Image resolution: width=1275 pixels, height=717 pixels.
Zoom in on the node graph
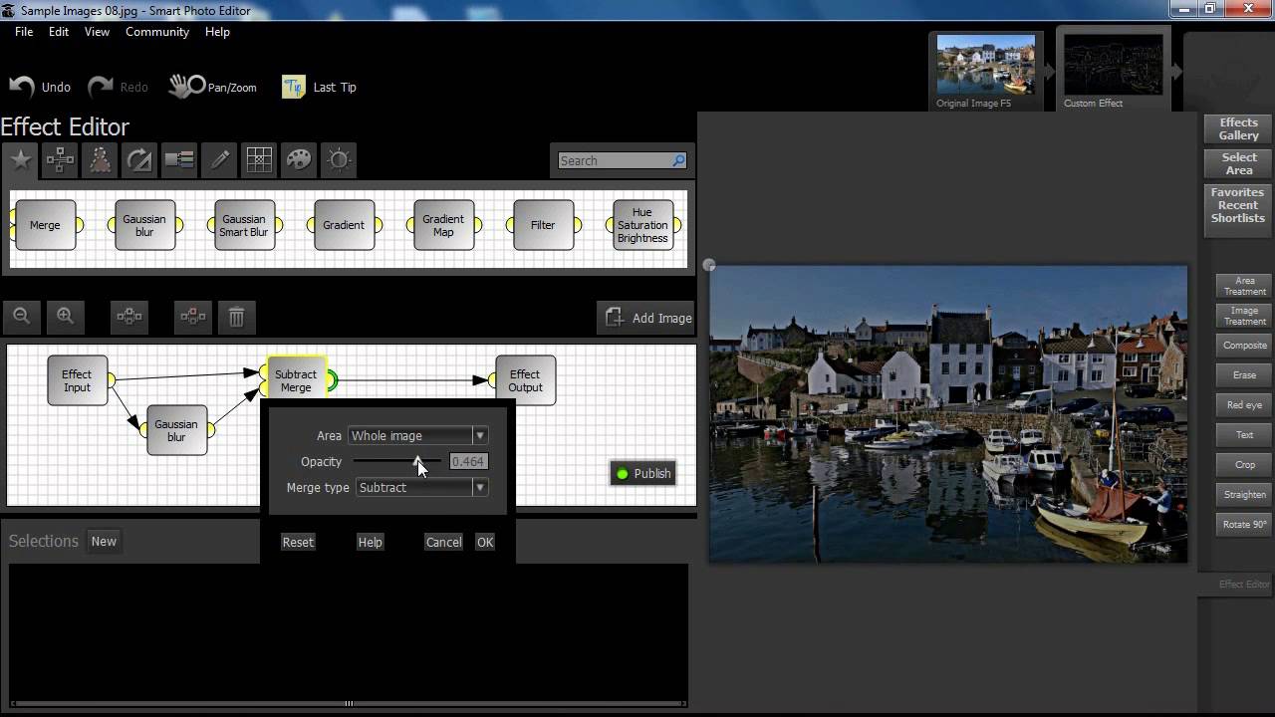point(65,317)
